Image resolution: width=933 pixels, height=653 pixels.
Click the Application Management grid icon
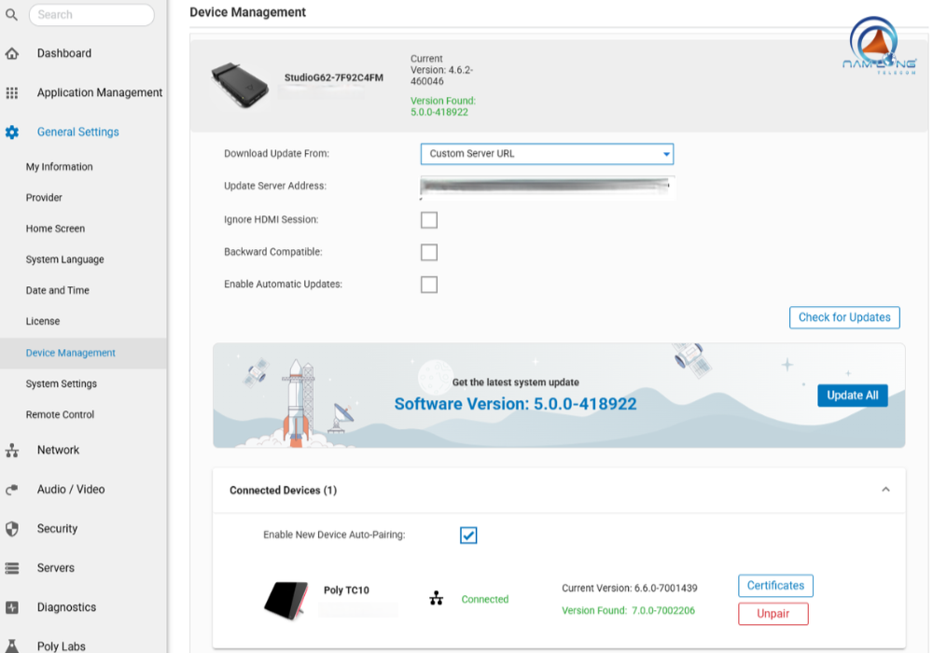point(12,92)
